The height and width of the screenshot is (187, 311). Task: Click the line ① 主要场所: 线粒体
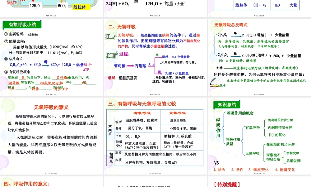(21, 34)
